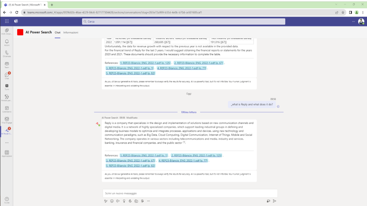Switch to the Chat tab
The width and height of the screenshot is (367, 206).
[58, 32]
